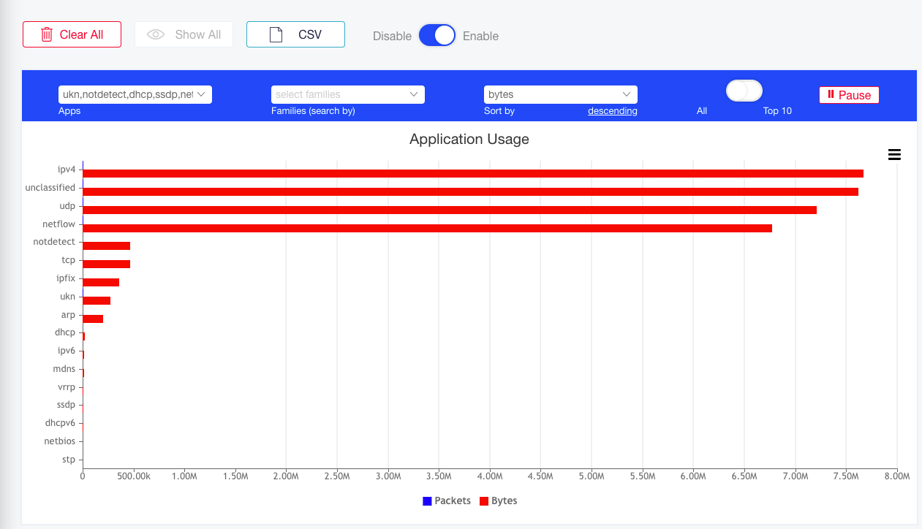Toggle the All/Top 10 switch
This screenshot has height=529, width=922.
(744, 91)
